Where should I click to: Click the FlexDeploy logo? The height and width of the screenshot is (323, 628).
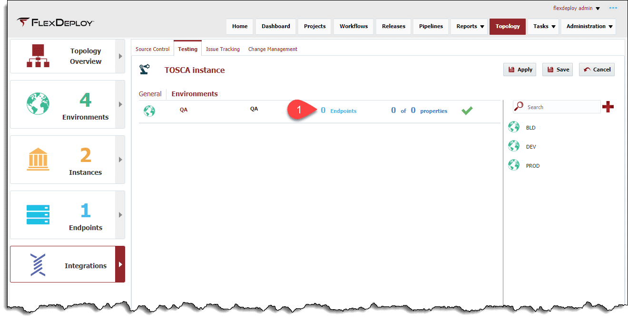[55, 22]
